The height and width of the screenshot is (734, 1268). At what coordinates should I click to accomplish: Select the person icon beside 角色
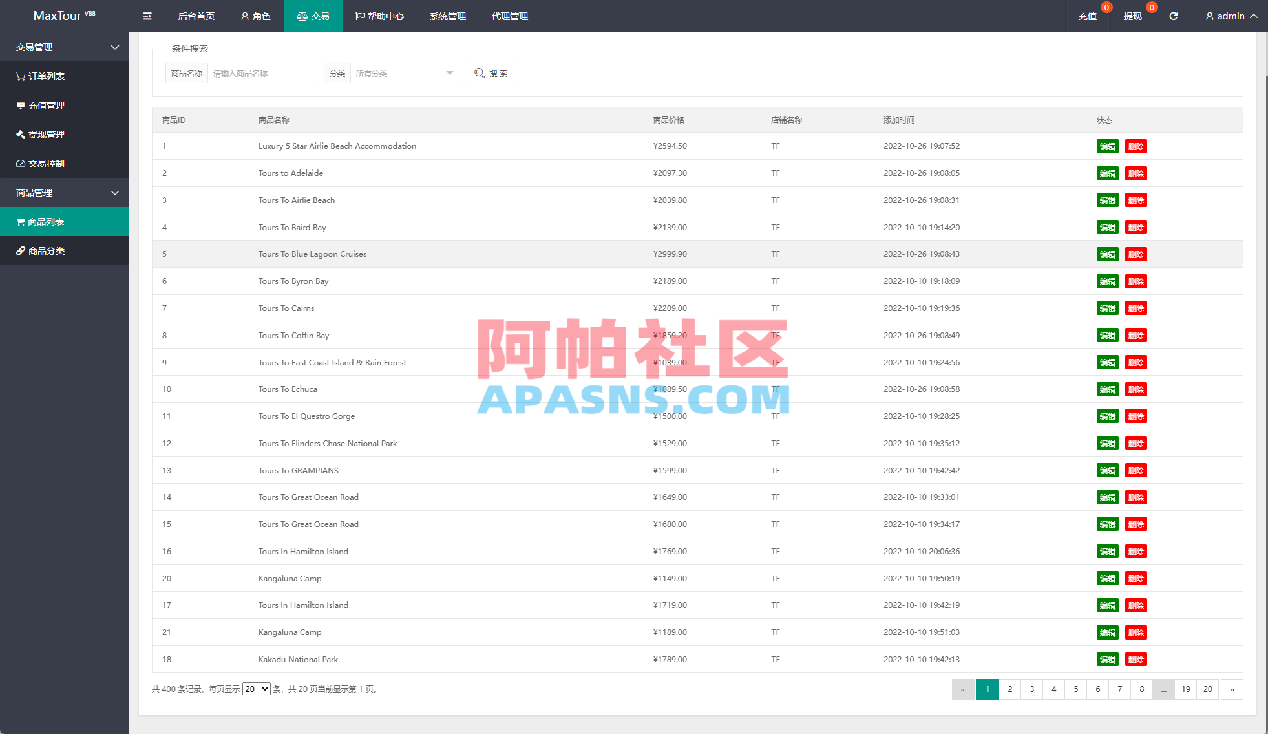pyautogui.click(x=244, y=16)
